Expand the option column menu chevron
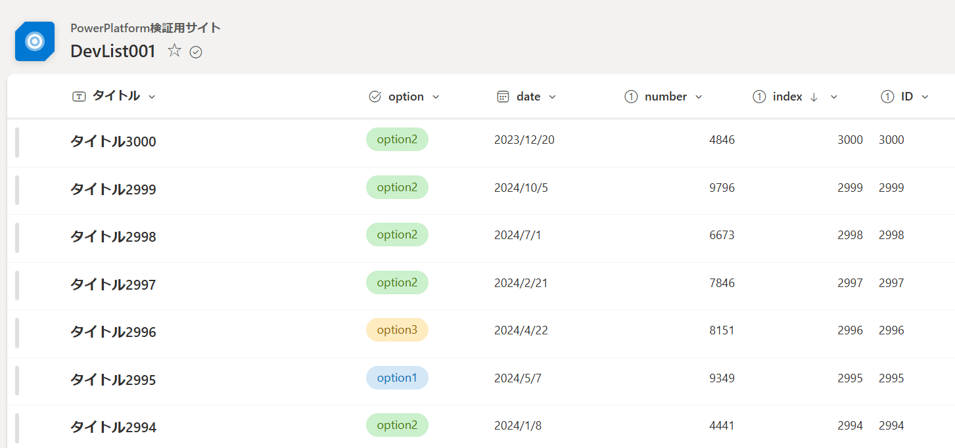 point(436,97)
